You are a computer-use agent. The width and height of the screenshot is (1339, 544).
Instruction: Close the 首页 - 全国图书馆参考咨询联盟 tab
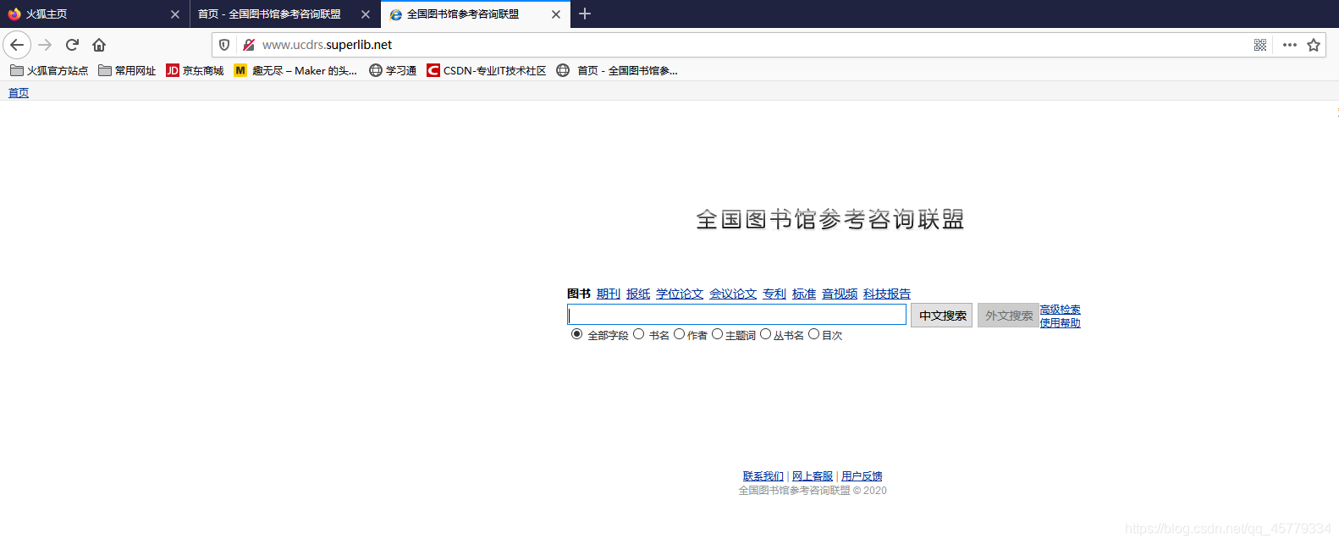366,14
